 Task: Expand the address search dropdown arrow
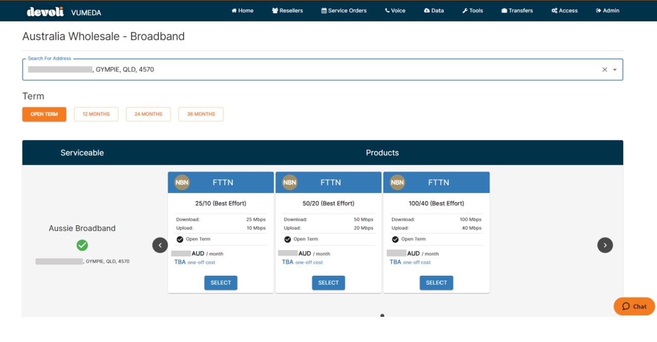click(615, 70)
